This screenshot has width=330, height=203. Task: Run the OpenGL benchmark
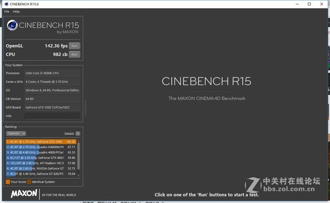click(75, 46)
